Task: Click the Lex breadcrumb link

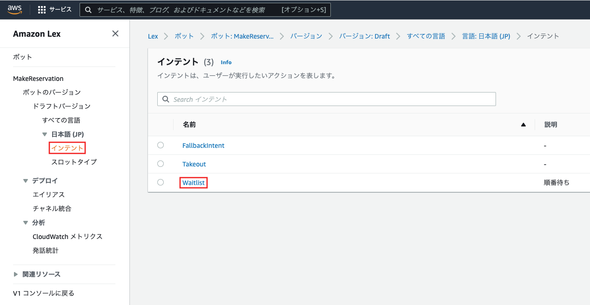Action: coord(153,36)
